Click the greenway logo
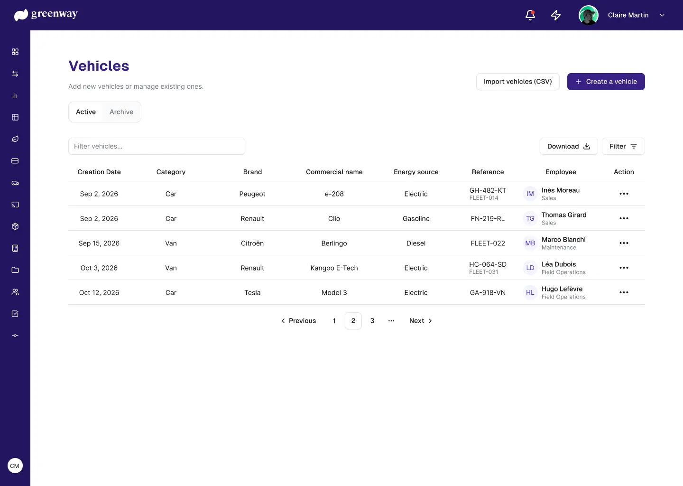The image size is (683, 486). [x=46, y=15]
